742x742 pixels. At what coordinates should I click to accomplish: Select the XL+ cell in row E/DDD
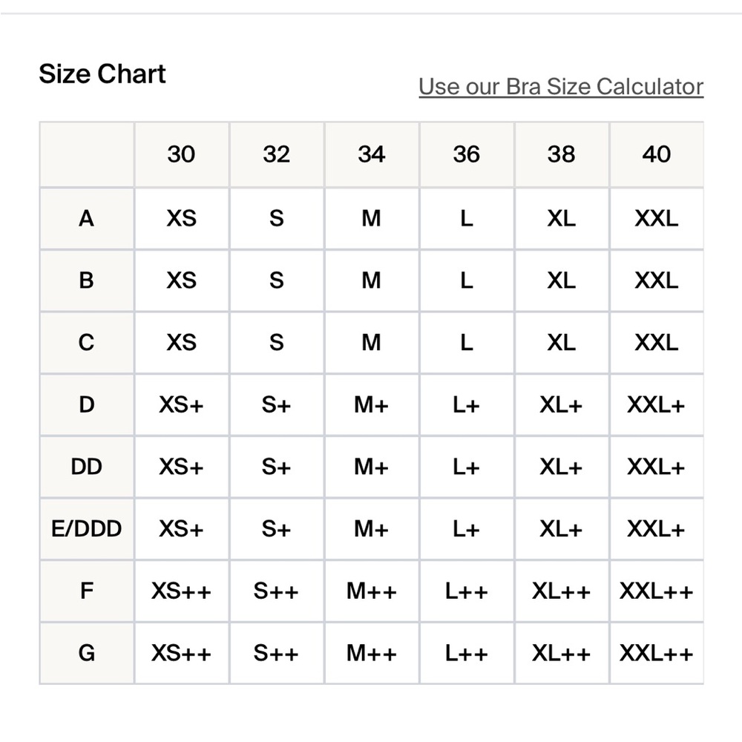coord(562,529)
